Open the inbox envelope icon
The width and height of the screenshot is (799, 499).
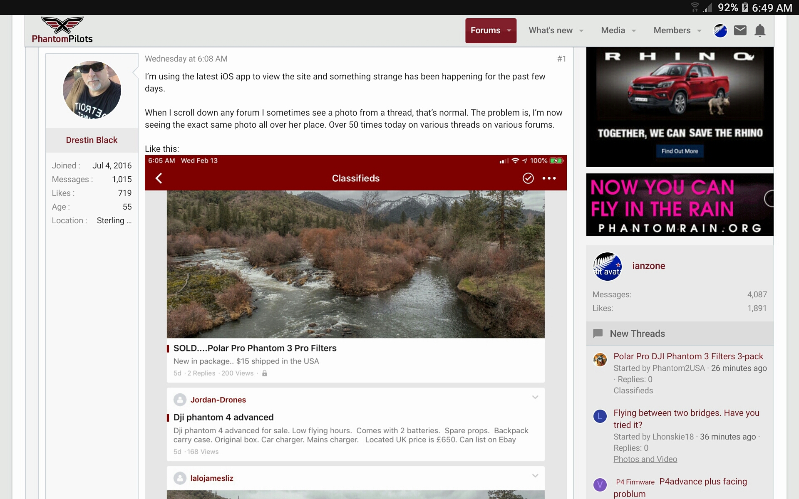[740, 30]
